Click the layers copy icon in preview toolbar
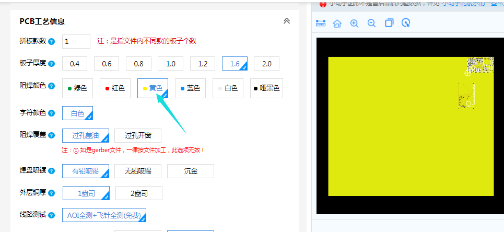This screenshot has height=232, width=504. point(389,23)
